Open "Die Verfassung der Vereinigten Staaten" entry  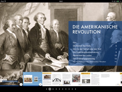click(x=95, y=62)
